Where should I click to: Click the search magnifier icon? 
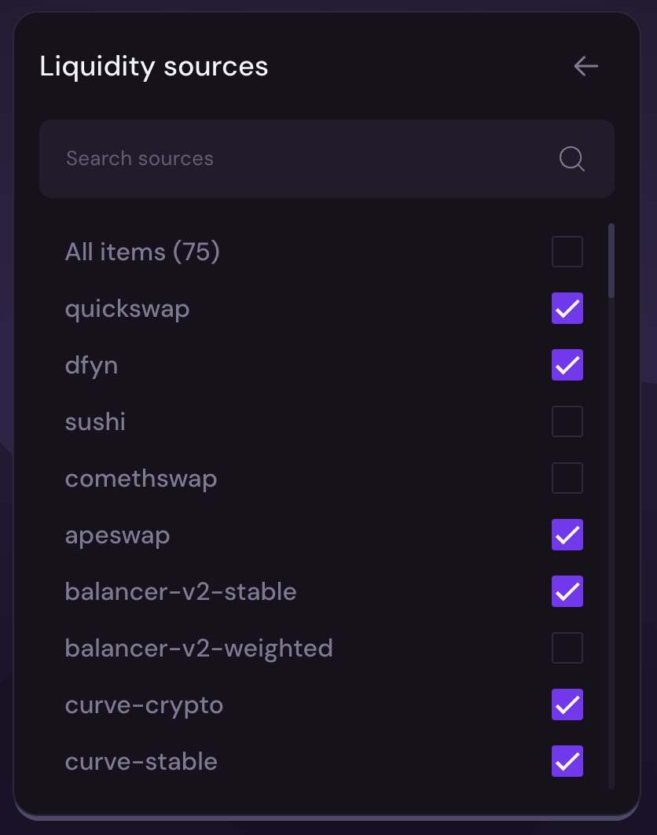pos(572,159)
